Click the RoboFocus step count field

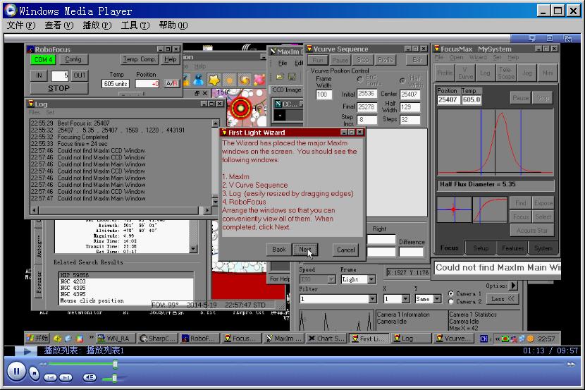tap(60, 75)
